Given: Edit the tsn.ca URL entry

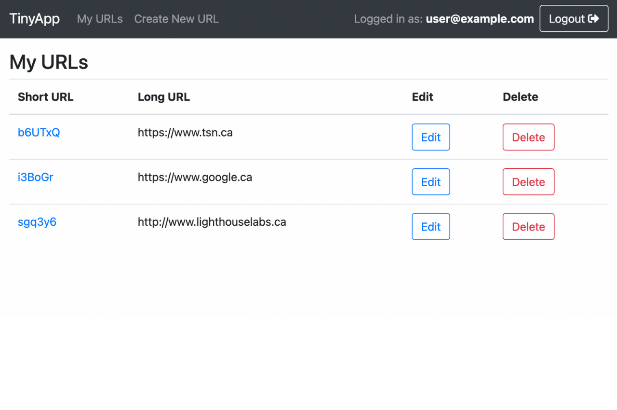Looking at the screenshot, I should [x=430, y=137].
